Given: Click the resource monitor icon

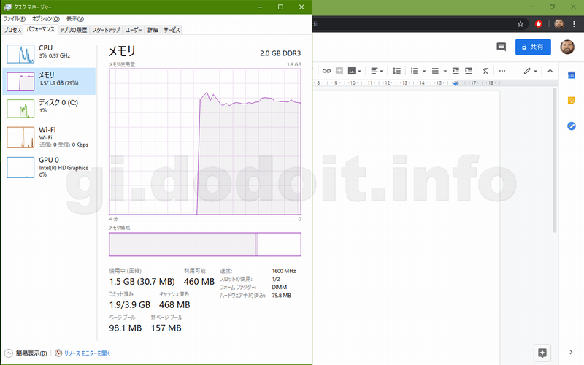Looking at the screenshot, I should point(58,353).
